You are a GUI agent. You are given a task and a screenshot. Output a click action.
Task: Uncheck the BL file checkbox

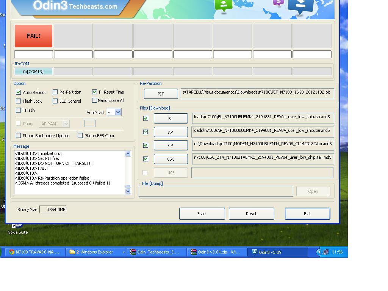(146, 119)
